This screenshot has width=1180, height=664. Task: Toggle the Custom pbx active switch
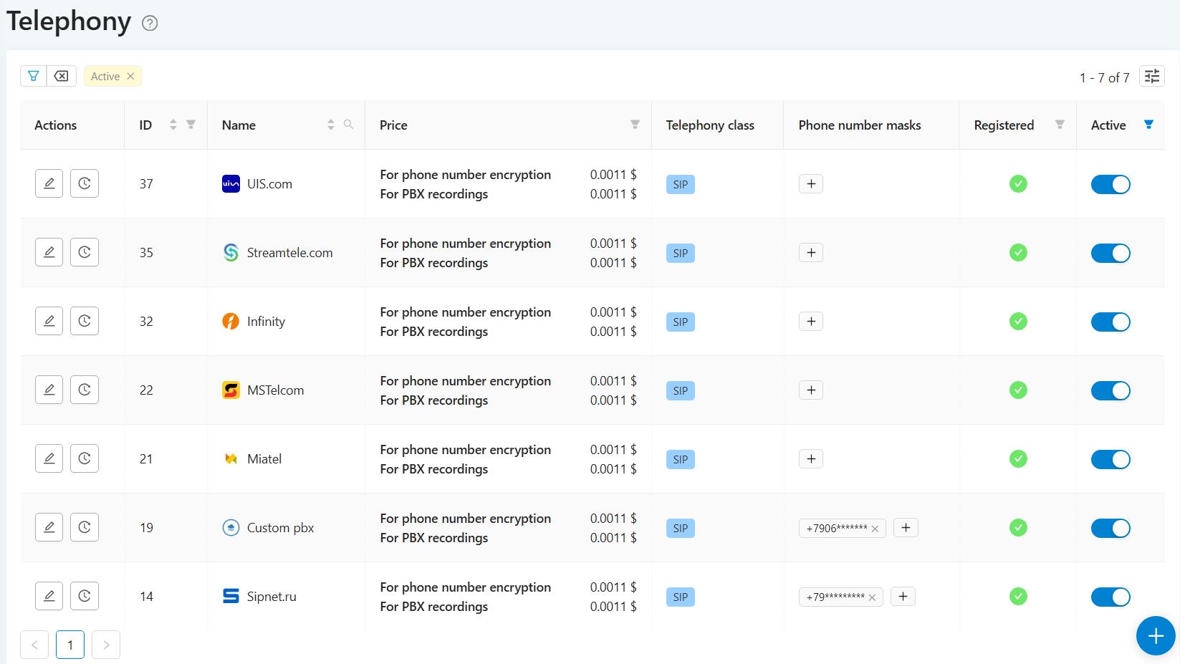coord(1110,528)
